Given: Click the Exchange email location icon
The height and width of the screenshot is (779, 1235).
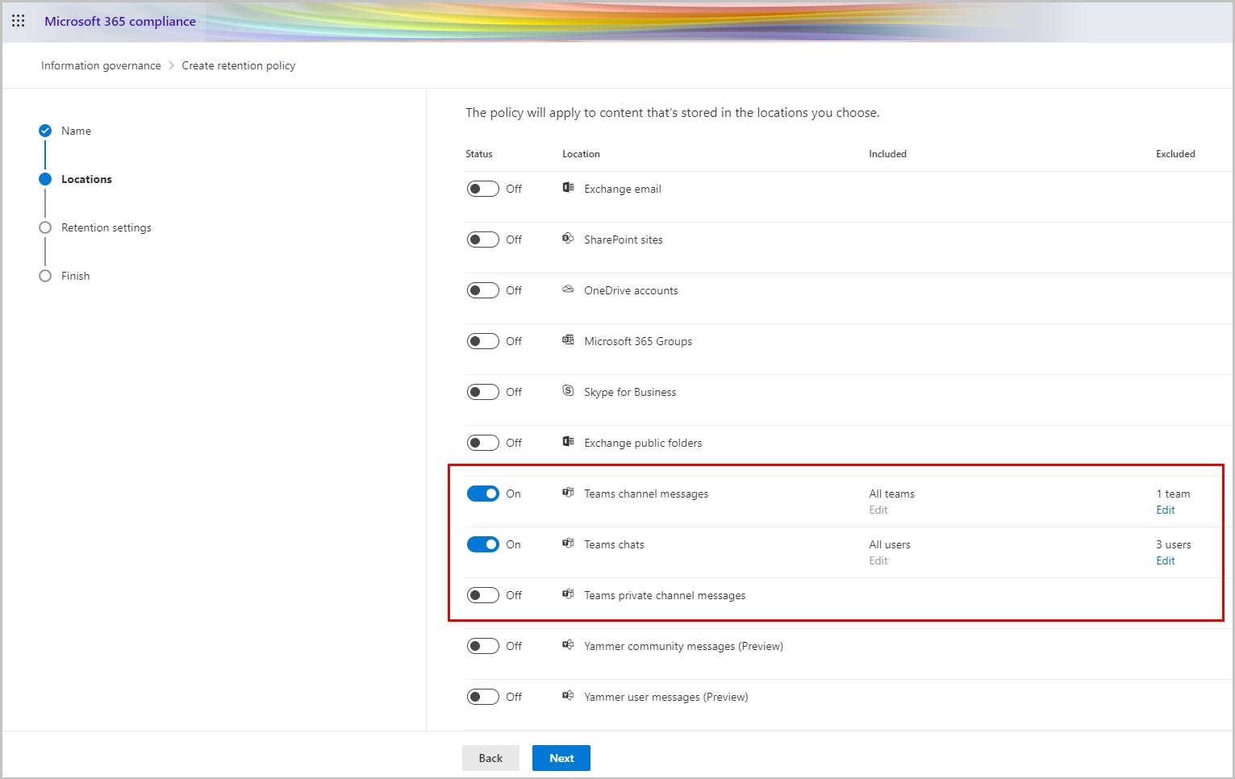Looking at the screenshot, I should click(568, 188).
